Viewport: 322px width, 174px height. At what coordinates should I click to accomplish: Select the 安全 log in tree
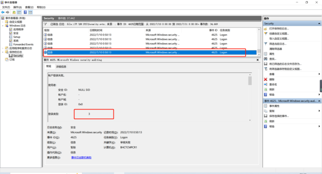click(x=16, y=33)
